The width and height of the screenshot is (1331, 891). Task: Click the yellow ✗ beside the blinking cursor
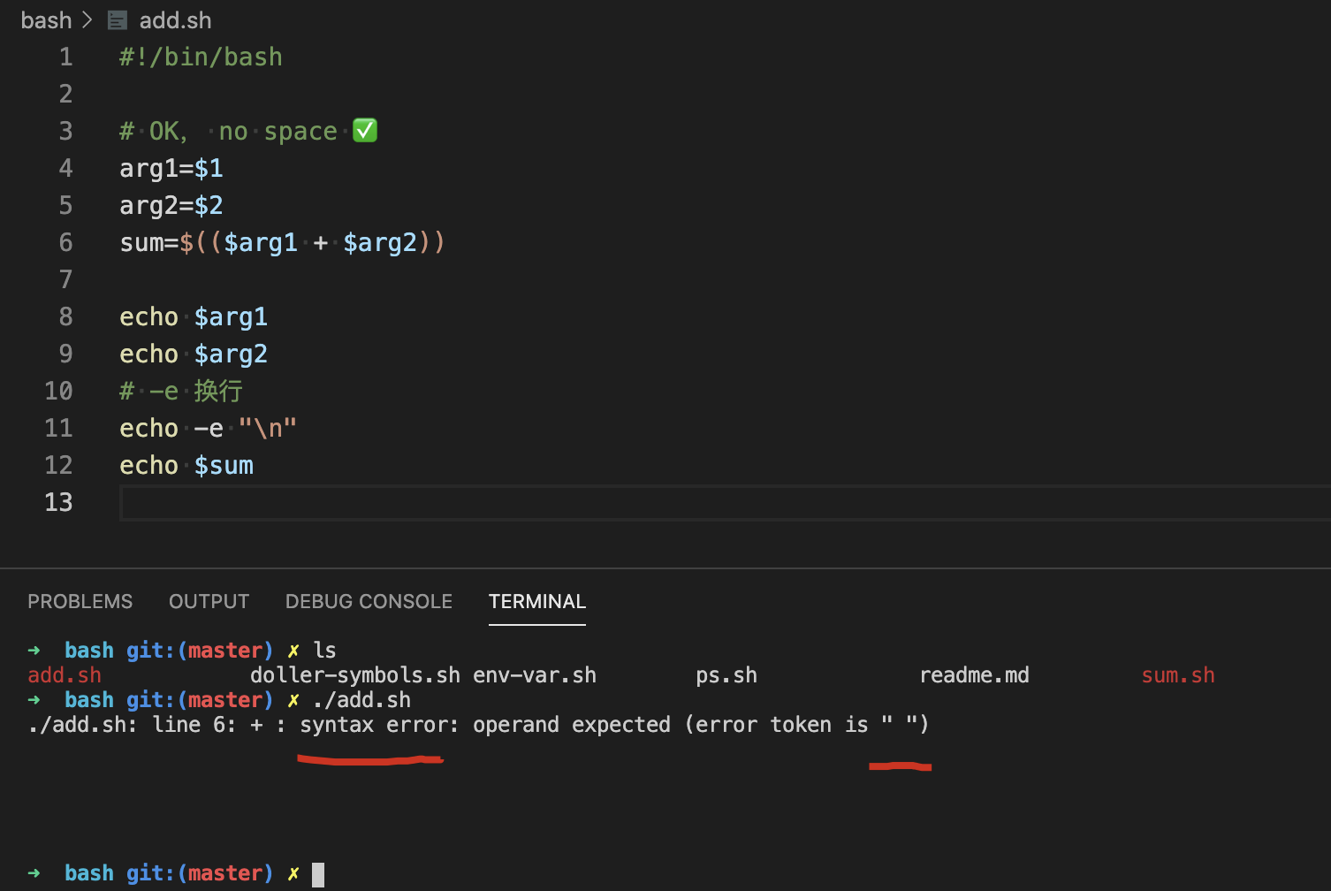[x=293, y=873]
